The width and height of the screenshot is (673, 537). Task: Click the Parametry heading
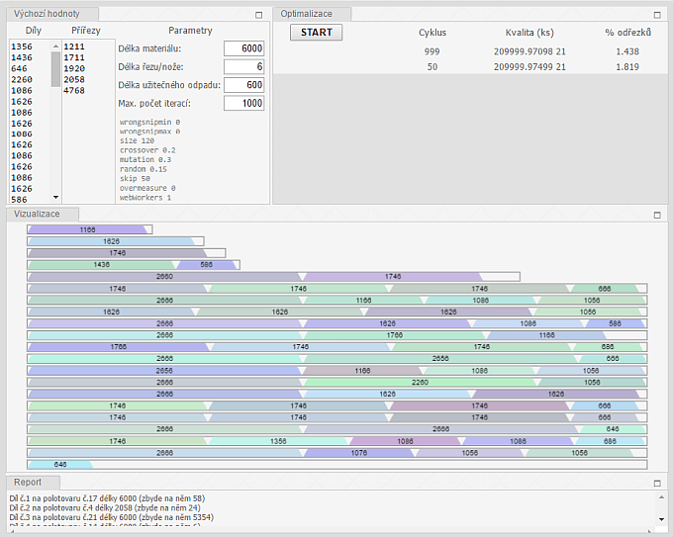[190, 31]
